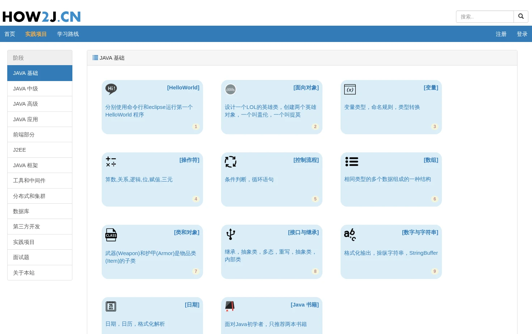Click the CLASS file icon

coord(111,235)
